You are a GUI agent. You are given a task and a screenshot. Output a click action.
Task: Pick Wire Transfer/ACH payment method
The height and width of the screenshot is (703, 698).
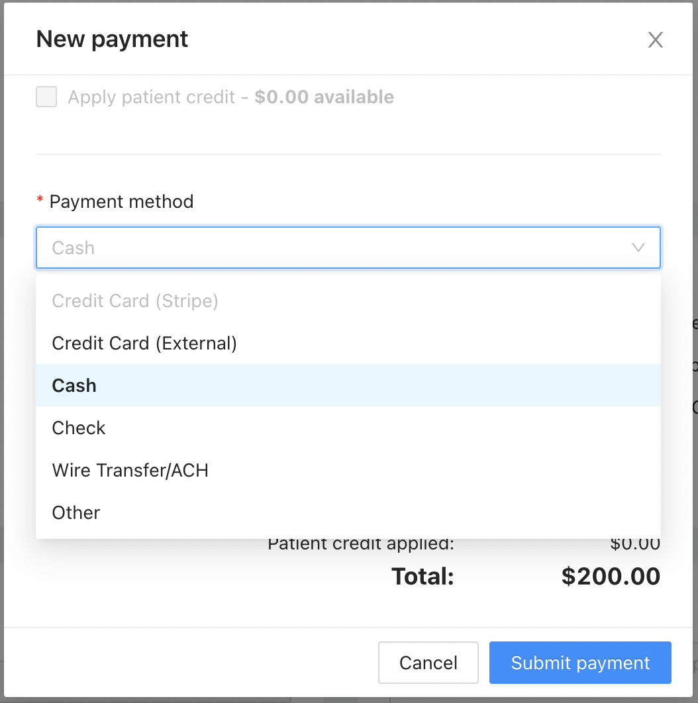130,470
